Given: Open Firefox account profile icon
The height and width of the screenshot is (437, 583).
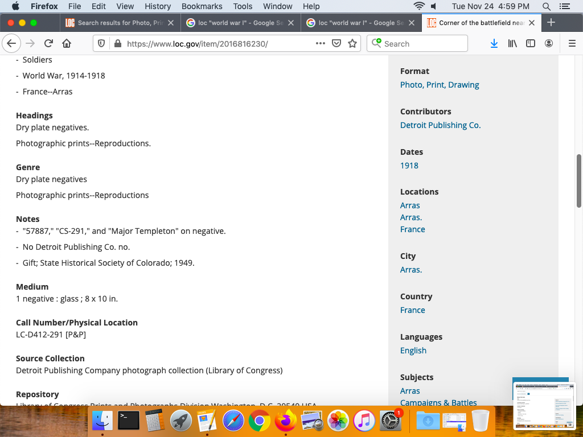Looking at the screenshot, I should pos(549,44).
